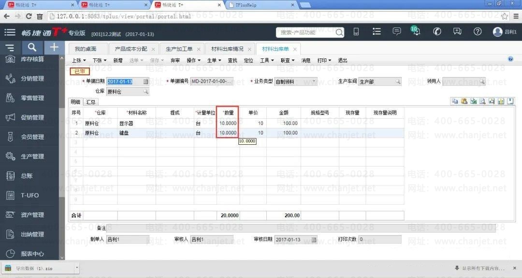Click the feedback bubble-plus icon in header

point(457,31)
